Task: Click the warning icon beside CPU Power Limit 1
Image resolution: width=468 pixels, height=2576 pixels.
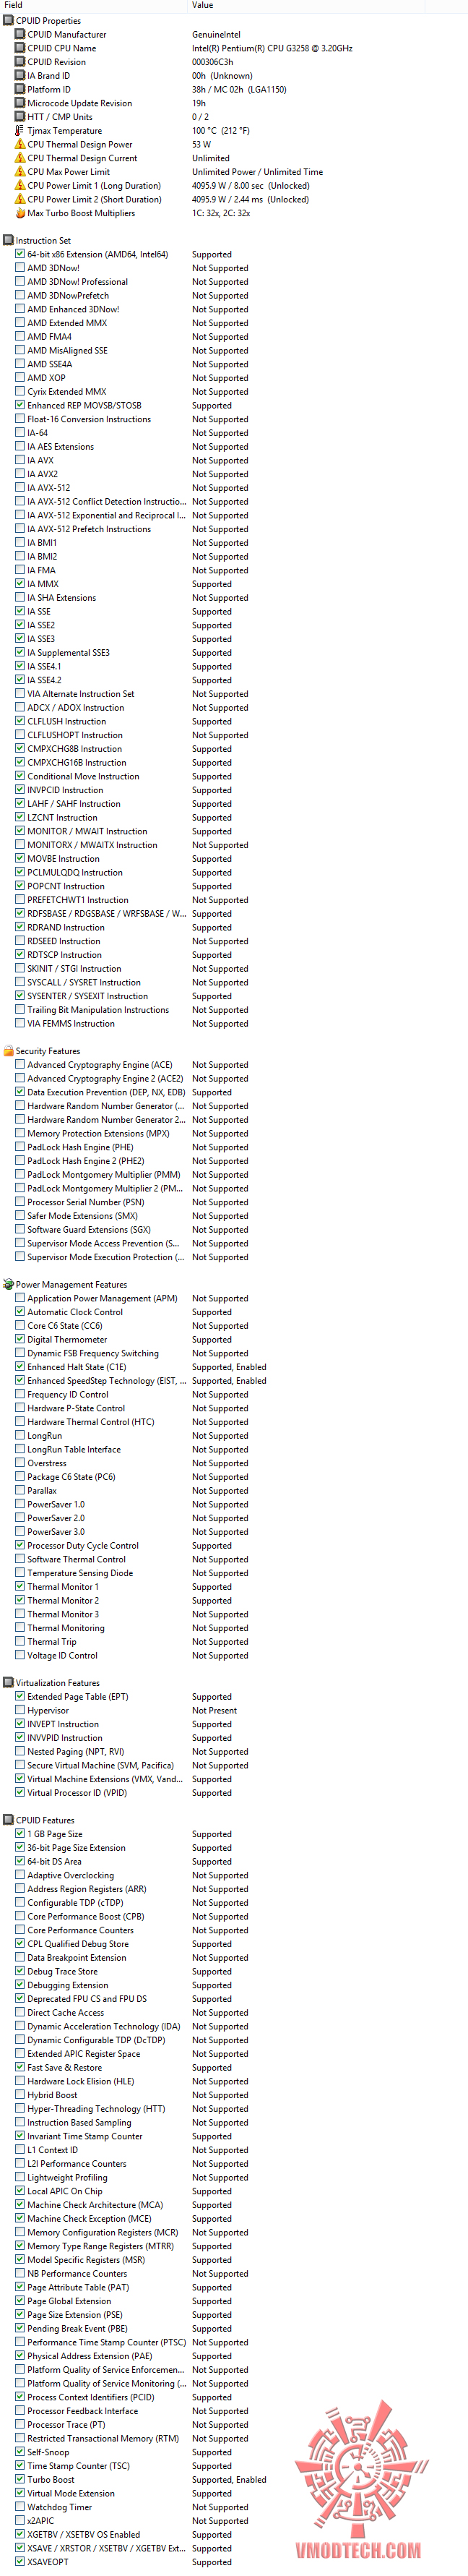Action: 20,185
